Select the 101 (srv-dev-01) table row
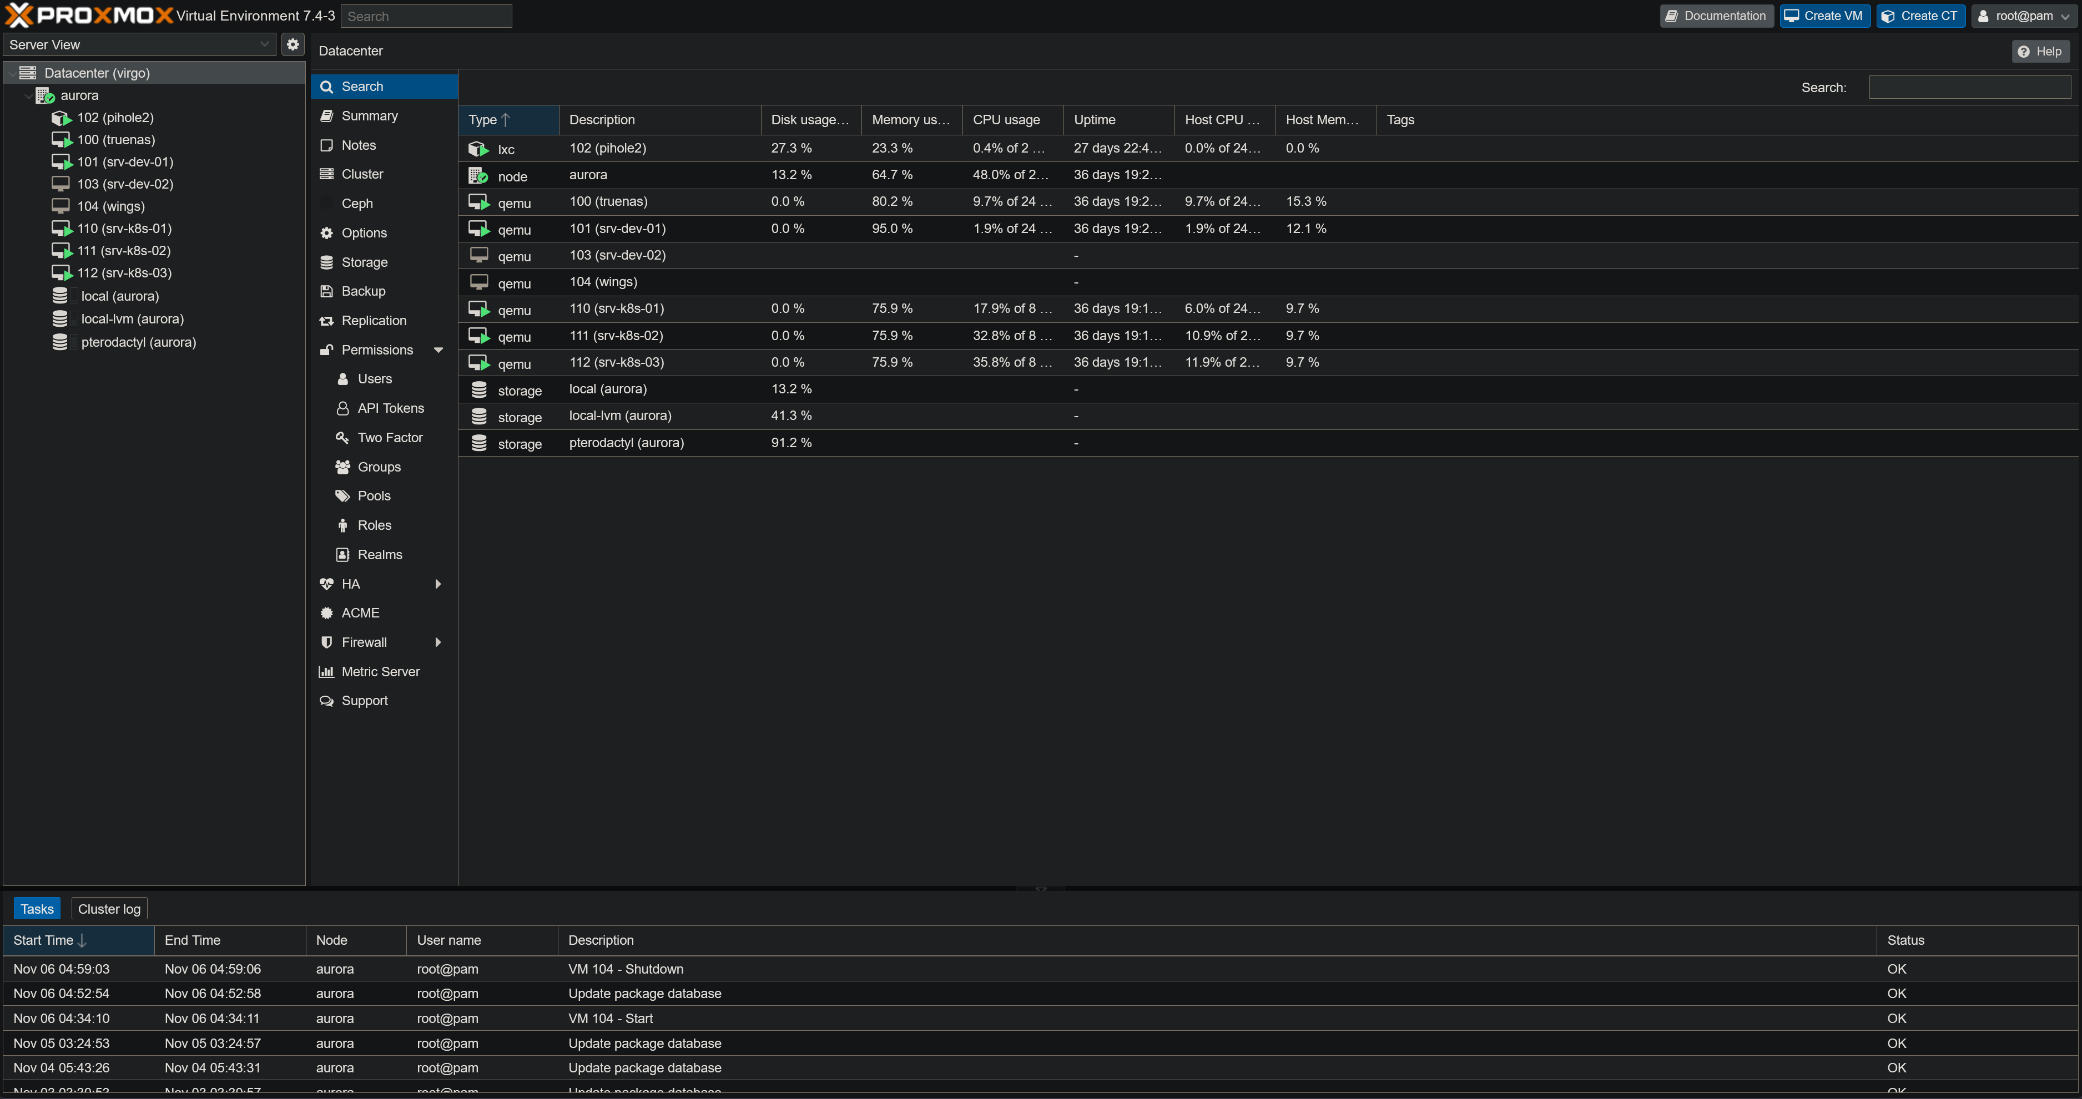This screenshot has width=2082, height=1099. point(1267,229)
